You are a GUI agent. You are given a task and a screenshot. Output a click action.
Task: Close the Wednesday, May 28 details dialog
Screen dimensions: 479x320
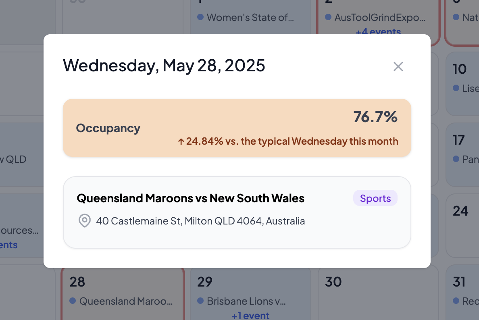click(398, 66)
